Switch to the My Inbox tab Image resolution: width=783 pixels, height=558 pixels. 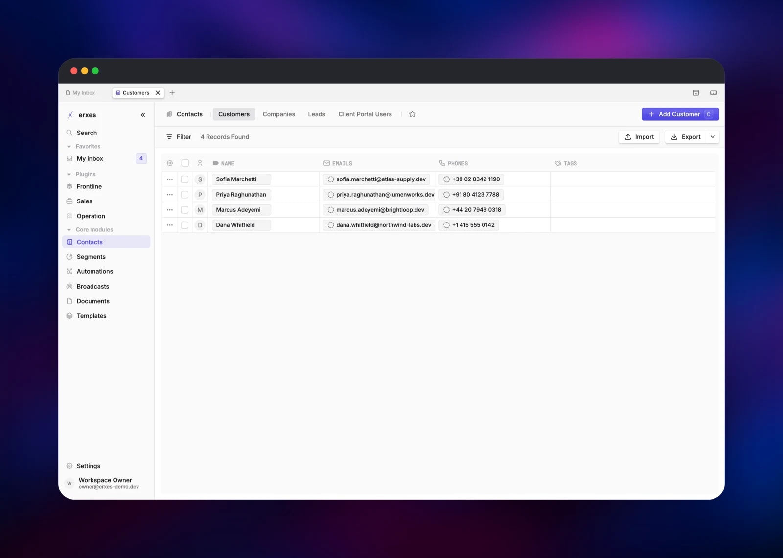[x=81, y=93]
